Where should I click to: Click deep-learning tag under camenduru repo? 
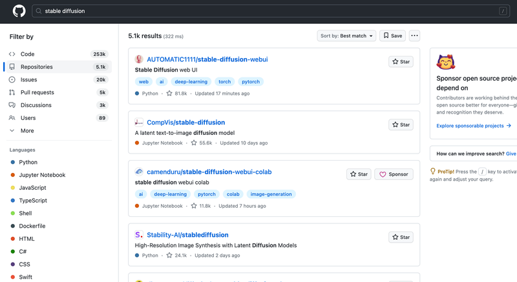click(170, 194)
